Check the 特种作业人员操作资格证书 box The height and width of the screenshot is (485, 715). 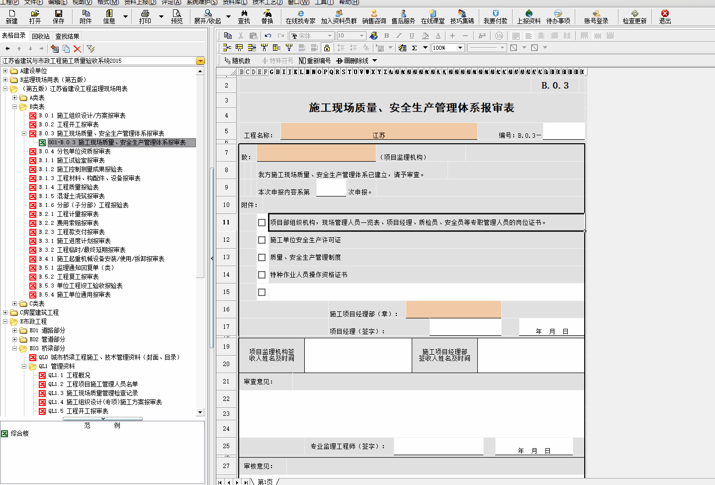coord(262,275)
